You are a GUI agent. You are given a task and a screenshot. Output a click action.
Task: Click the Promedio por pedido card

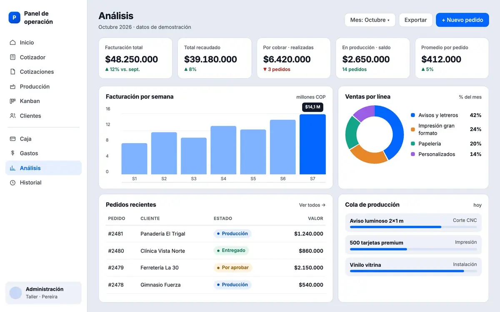click(x=452, y=58)
